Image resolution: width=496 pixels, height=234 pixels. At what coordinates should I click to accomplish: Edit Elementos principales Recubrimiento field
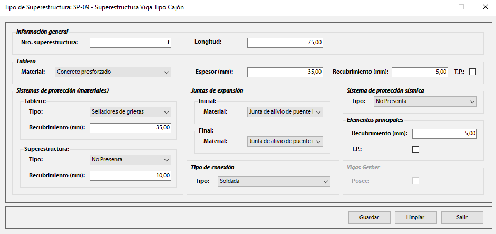[x=444, y=134]
